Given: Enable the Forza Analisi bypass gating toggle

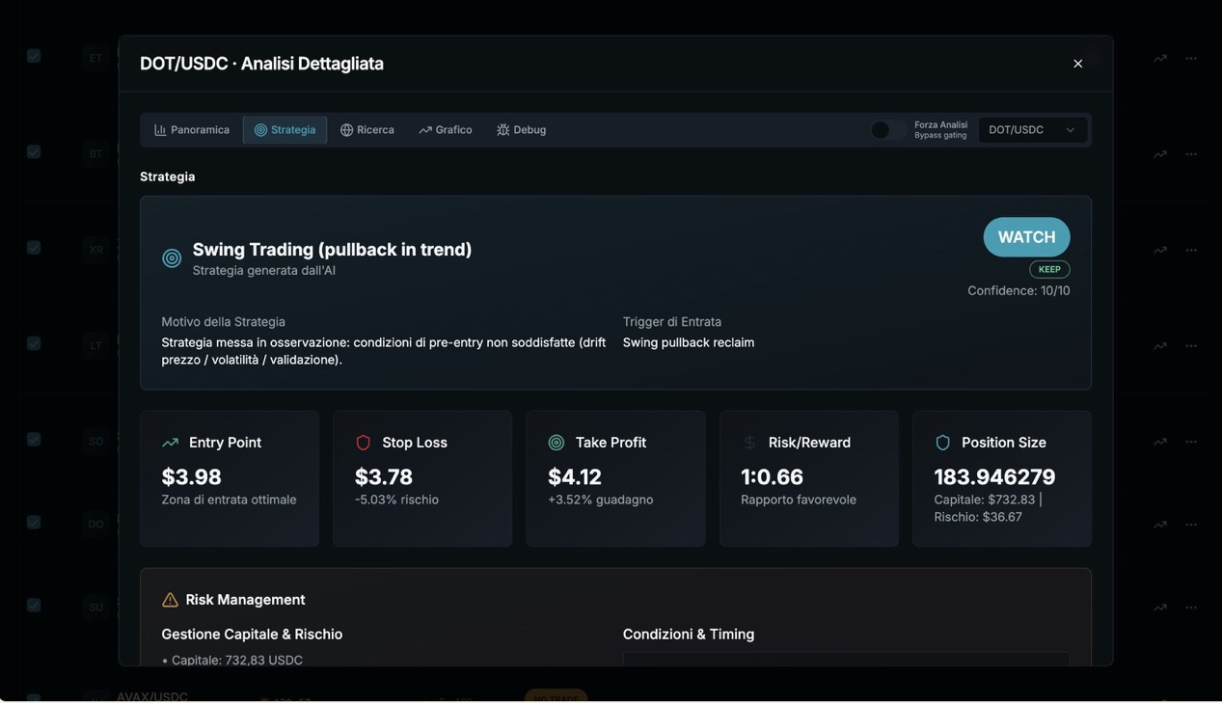Looking at the screenshot, I should coord(888,130).
